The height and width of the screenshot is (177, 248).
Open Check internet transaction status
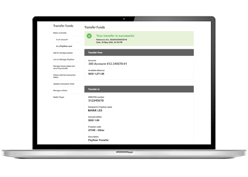click(x=64, y=76)
